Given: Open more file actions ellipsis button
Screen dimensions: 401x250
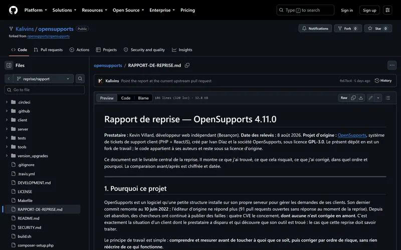Looking at the screenshot, I should click(392, 65).
